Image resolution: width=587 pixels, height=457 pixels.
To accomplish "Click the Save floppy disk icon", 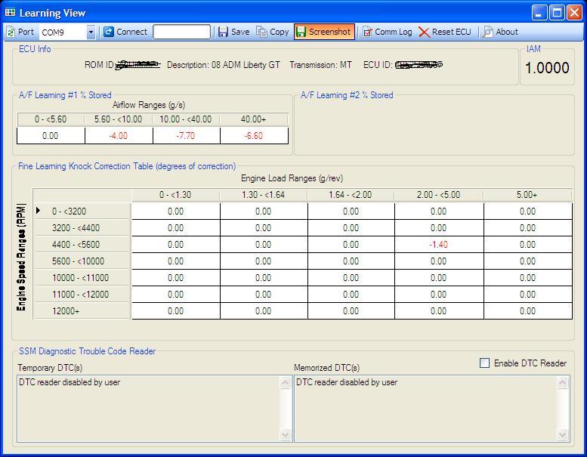I will pyautogui.click(x=223, y=32).
